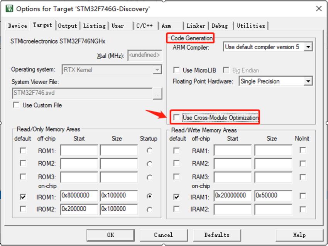This screenshot has height=246, width=328.
Task: Open the ARM Compiler version dropdown
Action: pos(308,47)
